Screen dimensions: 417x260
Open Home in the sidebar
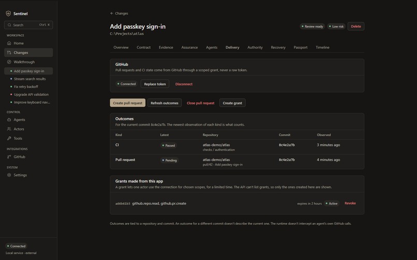tap(28, 43)
